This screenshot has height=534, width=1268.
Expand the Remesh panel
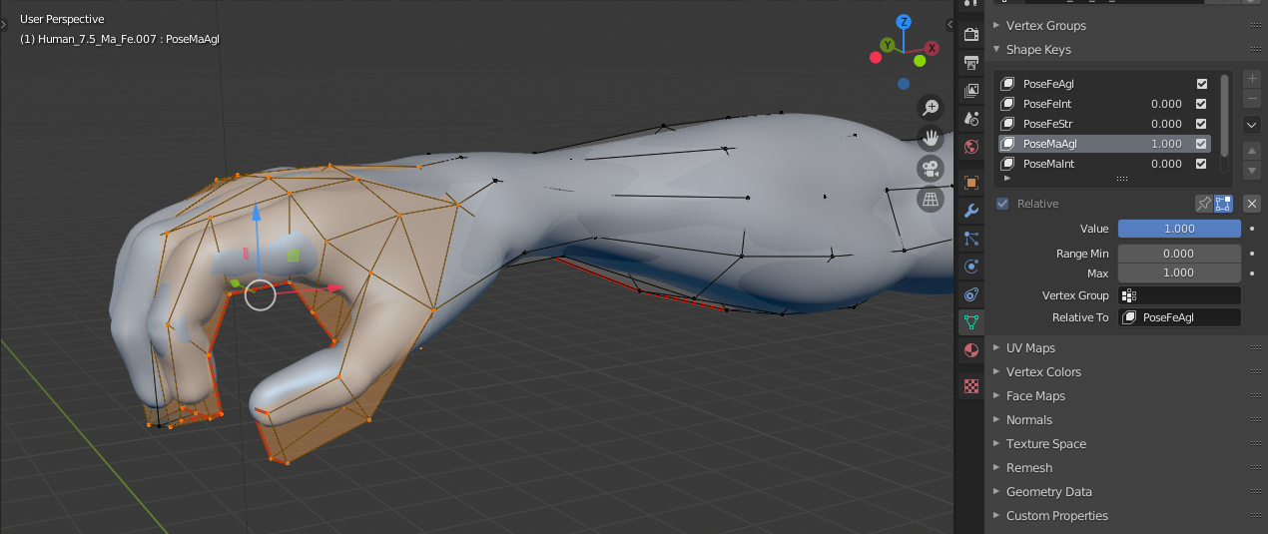click(1028, 467)
